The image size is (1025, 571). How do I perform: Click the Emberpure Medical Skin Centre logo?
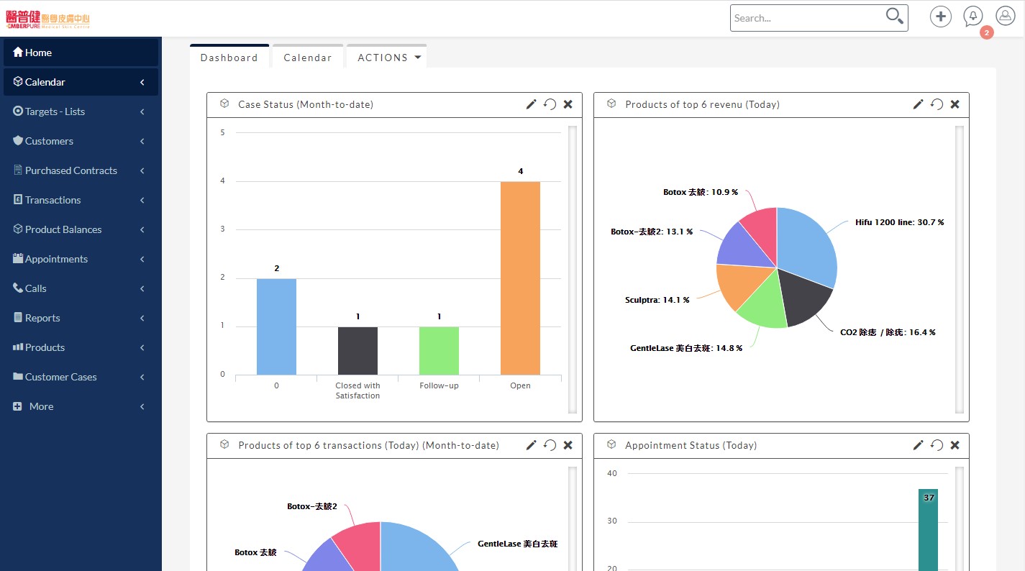click(x=48, y=19)
